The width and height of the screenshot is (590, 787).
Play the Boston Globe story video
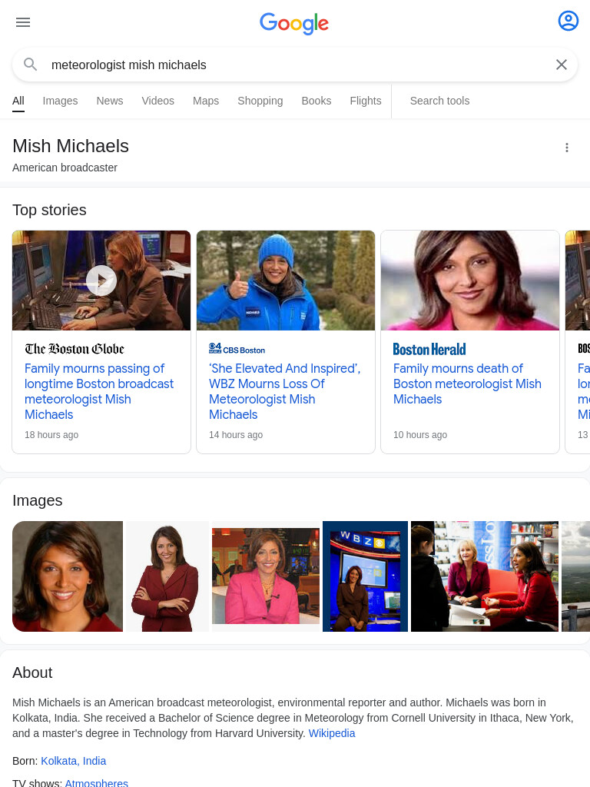coord(101,281)
